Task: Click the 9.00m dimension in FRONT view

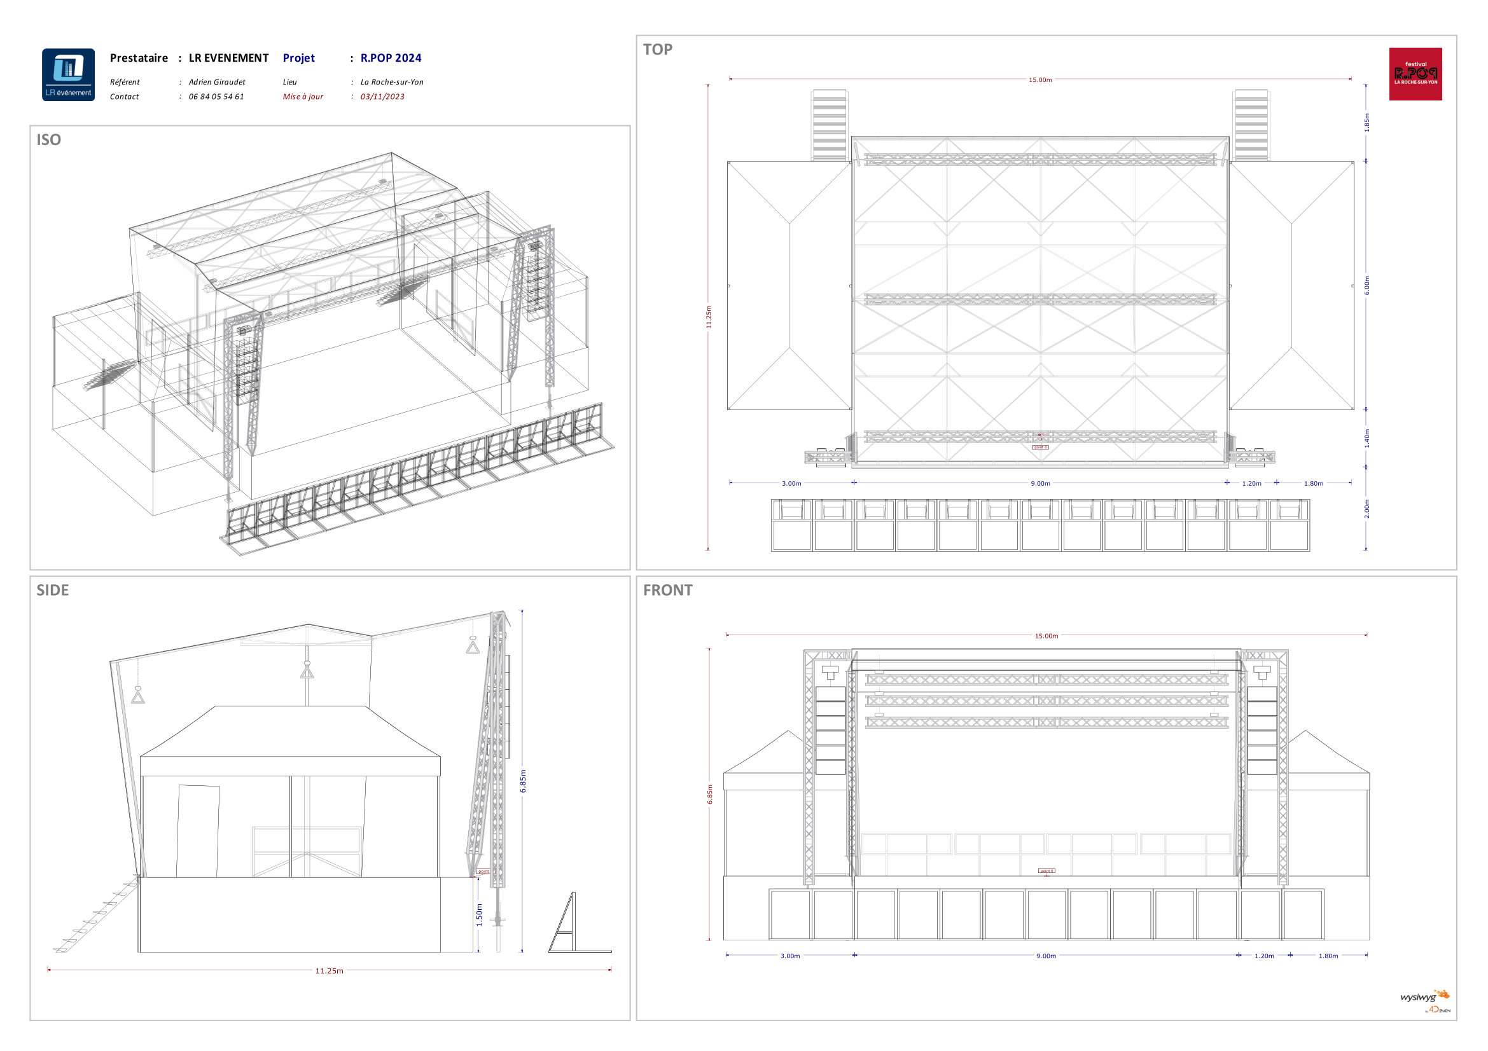Action: 1046,956
